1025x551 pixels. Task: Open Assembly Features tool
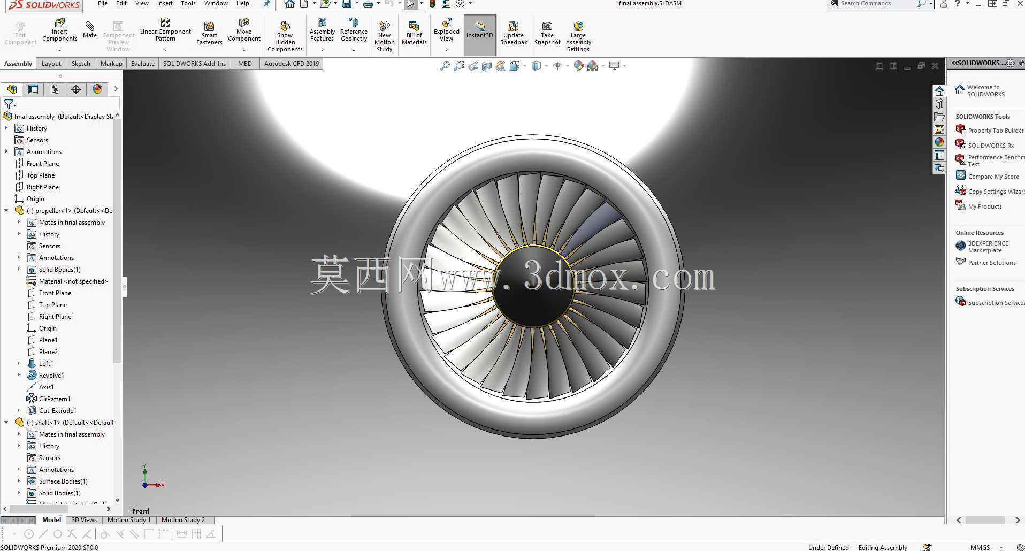pyautogui.click(x=322, y=30)
